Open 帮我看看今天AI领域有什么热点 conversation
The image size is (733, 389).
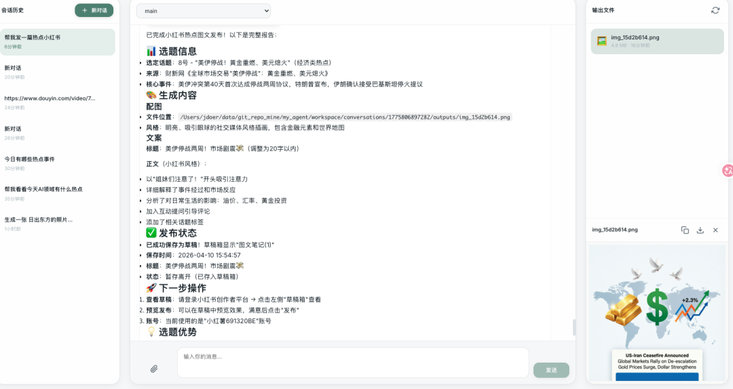(x=57, y=193)
